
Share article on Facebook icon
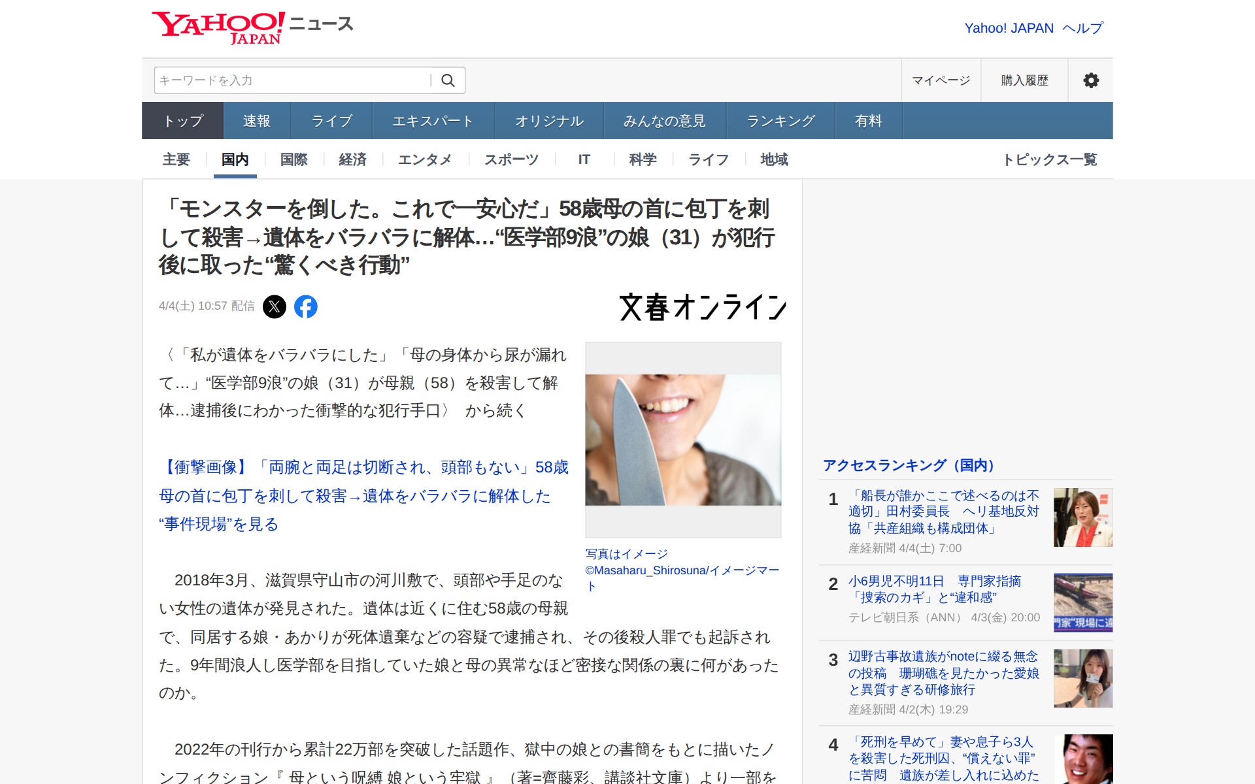click(x=306, y=306)
